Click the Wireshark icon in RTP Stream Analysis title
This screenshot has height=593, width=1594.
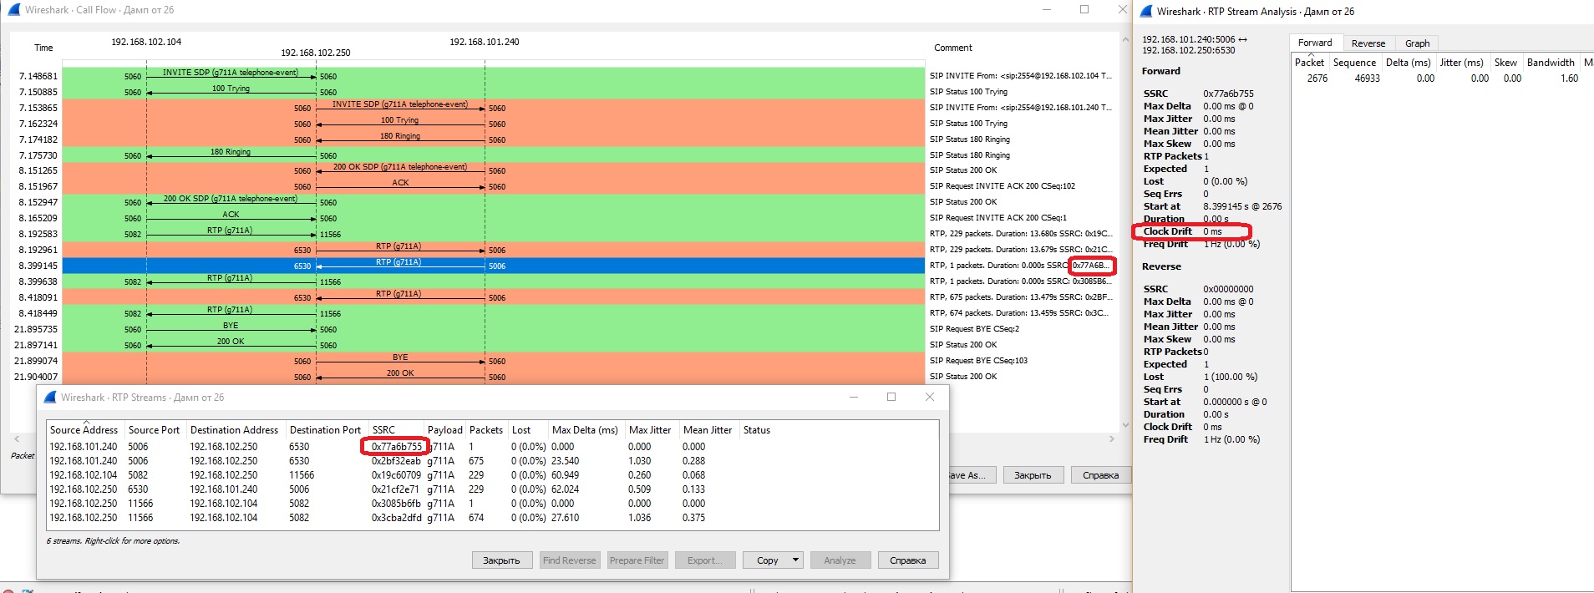point(1145,11)
